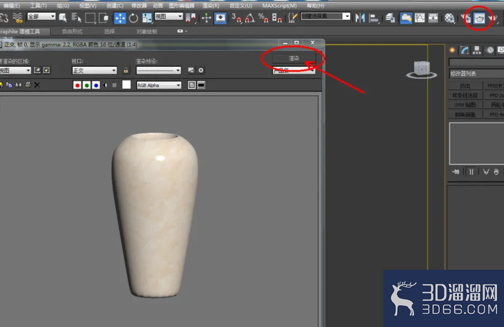The width and height of the screenshot is (504, 327).
Task: Open the Curve Editor
Action: 419,18
